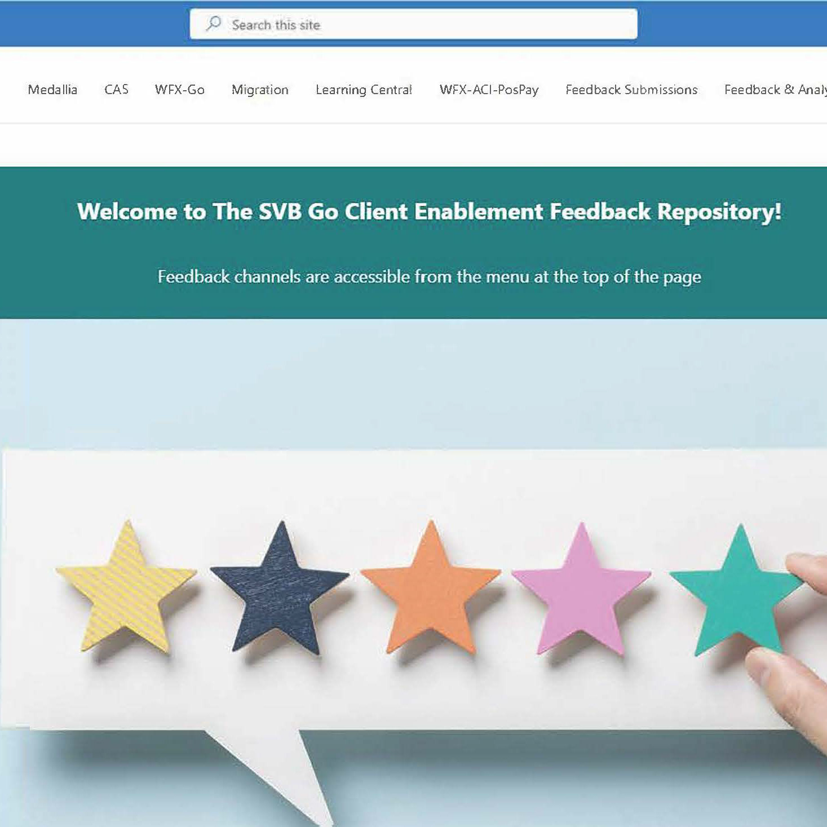Click the orange star in the middle
Image resolution: width=827 pixels, height=827 pixels.
[431, 589]
